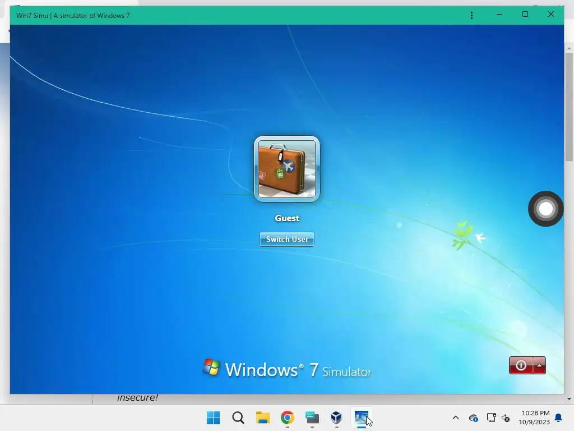This screenshot has height=431, width=574.
Task: Maximize the Win7 Simu window
Action: tap(525, 15)
